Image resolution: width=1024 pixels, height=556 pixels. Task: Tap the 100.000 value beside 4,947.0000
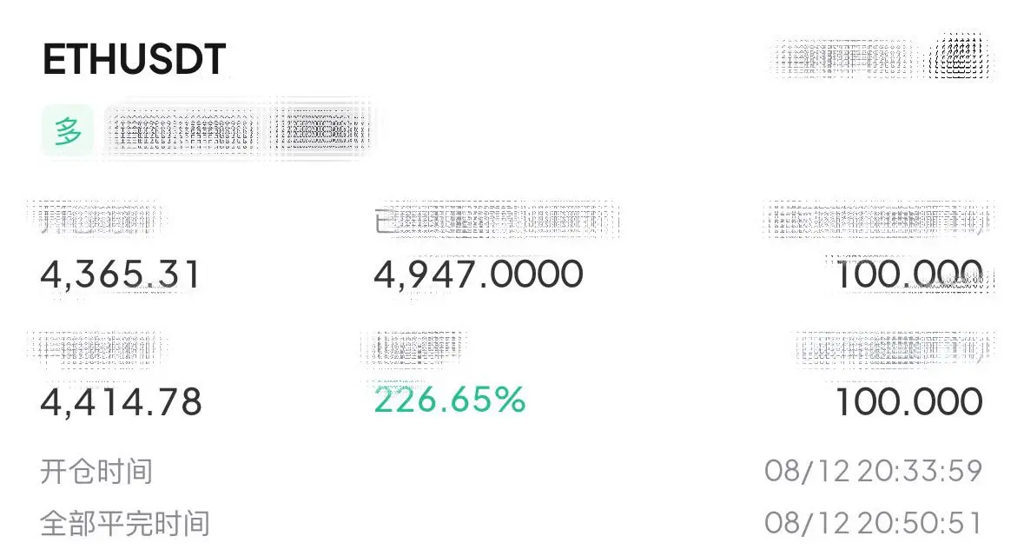click(909, 275)
